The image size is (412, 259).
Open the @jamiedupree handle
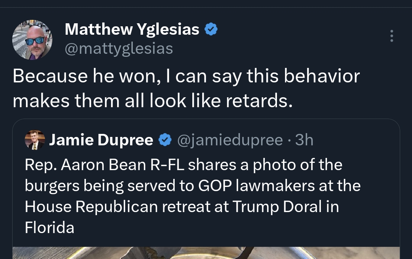point(230,140)
